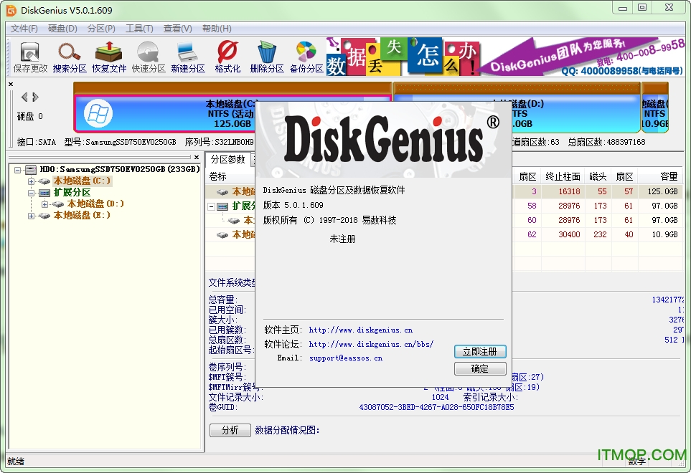Select 本地磁盘(D:) in the left tree
Viewport: 691px width, 473px height.
tap(95, 204)
